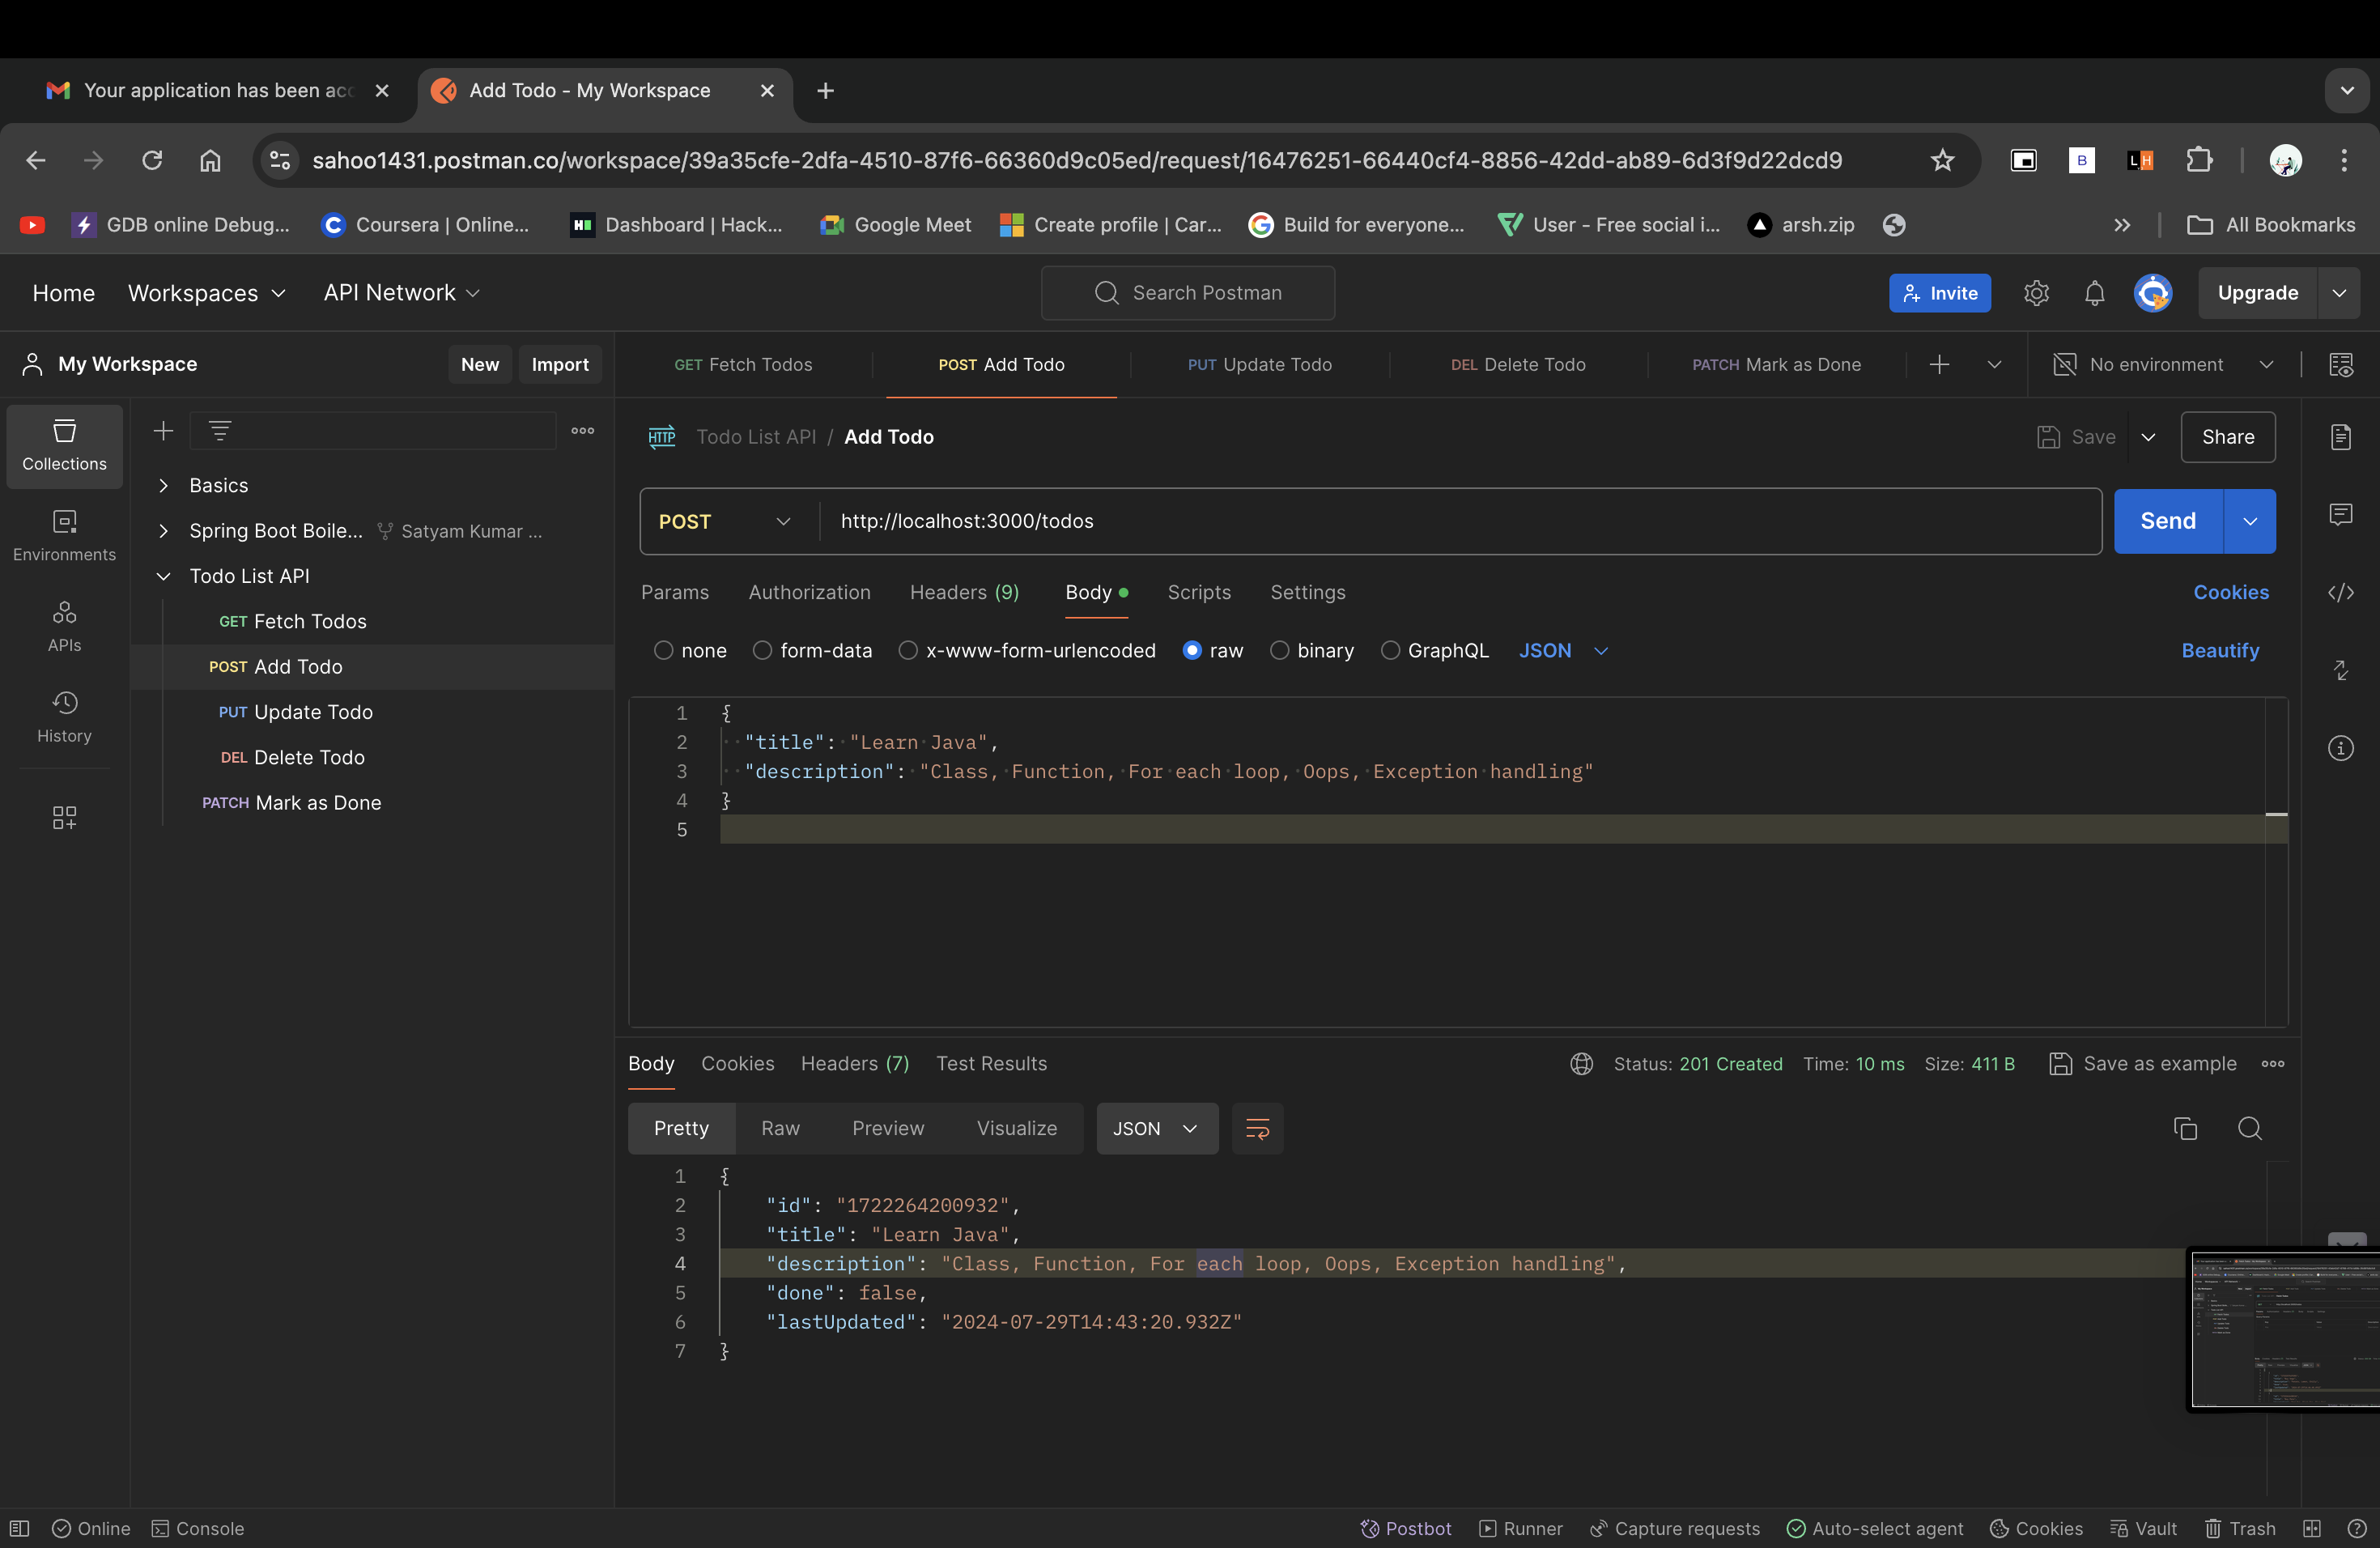Open Postman settings gear icon

2036,293
